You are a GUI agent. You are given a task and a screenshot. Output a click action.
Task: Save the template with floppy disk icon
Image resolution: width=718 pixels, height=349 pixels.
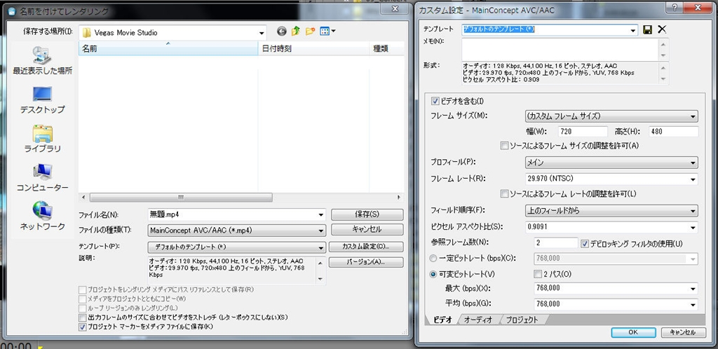click(x=647, y=29)
